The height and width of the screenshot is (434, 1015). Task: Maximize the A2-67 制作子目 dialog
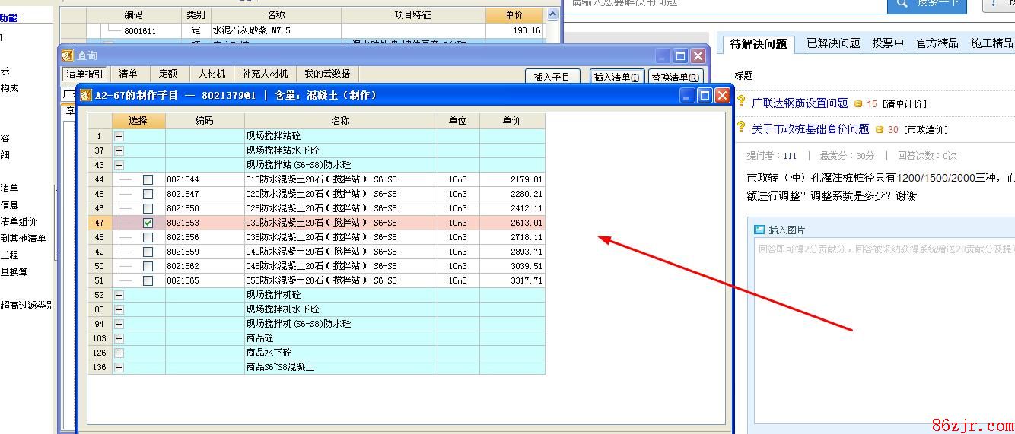coord(705,95)
